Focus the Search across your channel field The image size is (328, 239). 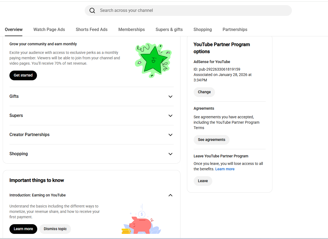[188, 11]
